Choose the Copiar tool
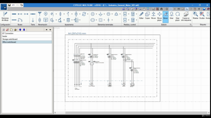Screen dimensions: 211x118 coord(147,15)
